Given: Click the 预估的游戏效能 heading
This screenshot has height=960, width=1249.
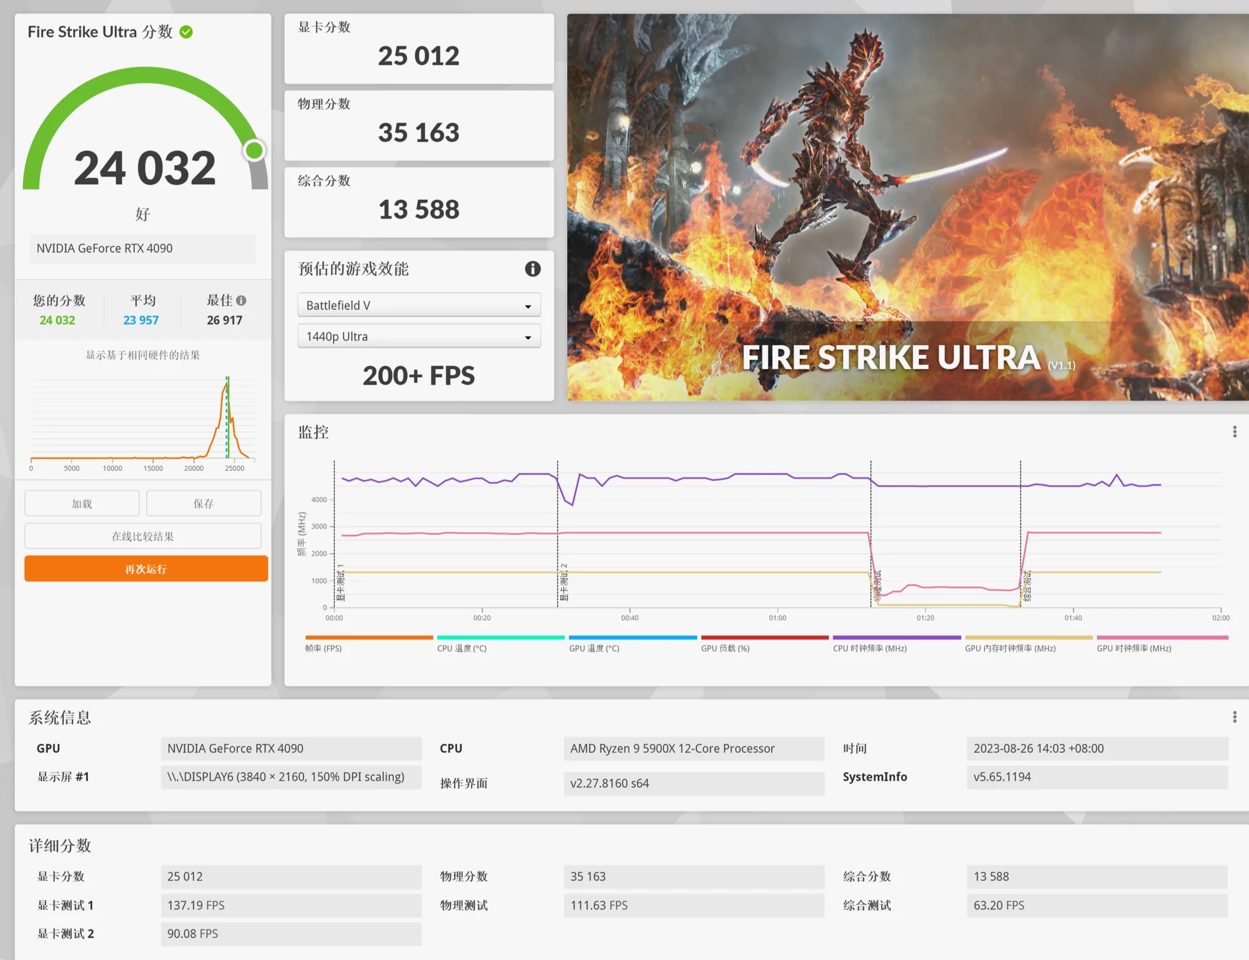Looking at the screenshot, I should tap(353, 269).
